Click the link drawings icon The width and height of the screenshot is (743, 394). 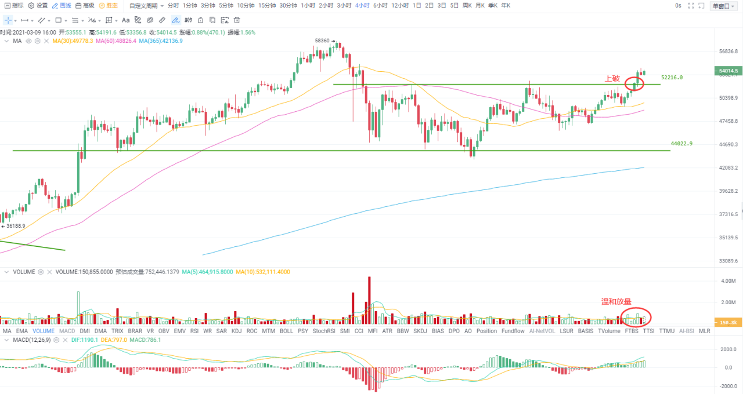coord(150,20)
